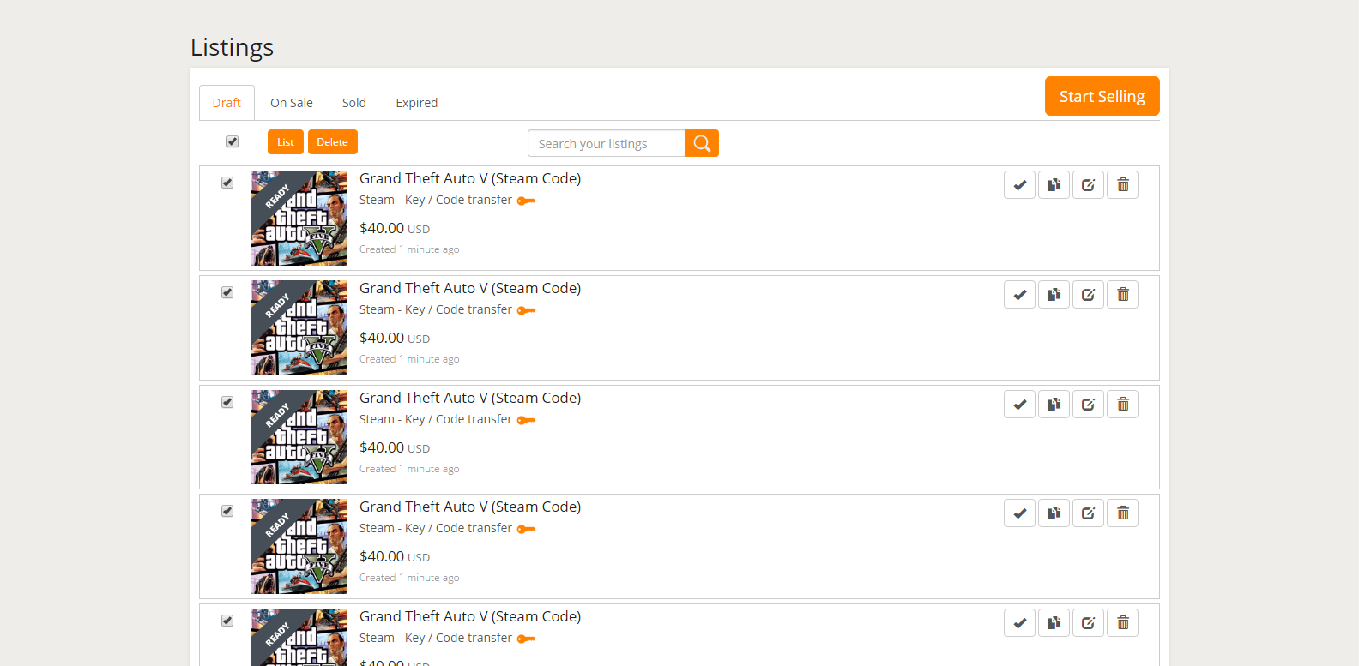1359x666 pixels.
Task: Hit the checkmark icon on the fifth listing
Action: 1019,623
